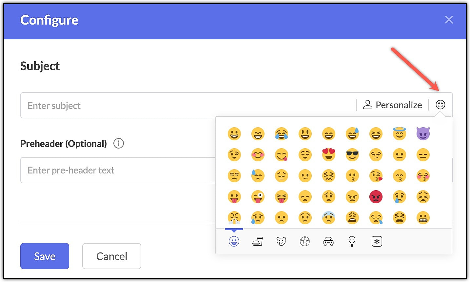
Task: Choose the winking tongue-out emoji
Action: pyautogui.click(x=258, y=197)
